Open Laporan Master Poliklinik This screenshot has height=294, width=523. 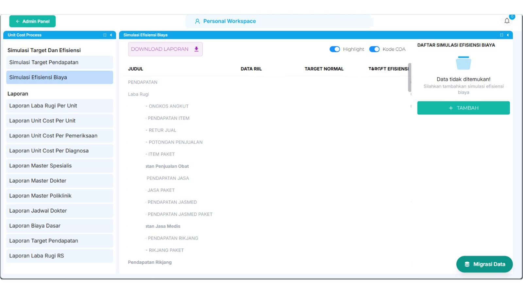pyautogui.click(x=59, y=196)
